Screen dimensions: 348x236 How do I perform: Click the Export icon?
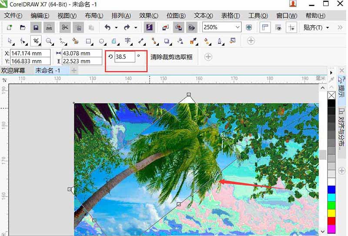[x=179, y=27]
